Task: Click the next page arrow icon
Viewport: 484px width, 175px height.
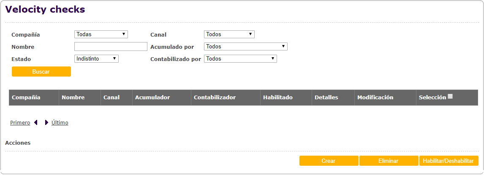Action: 46,123
